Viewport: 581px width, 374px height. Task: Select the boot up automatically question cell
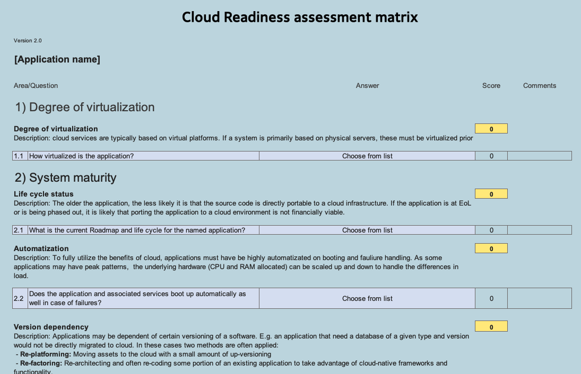click(x=143, y=298)
